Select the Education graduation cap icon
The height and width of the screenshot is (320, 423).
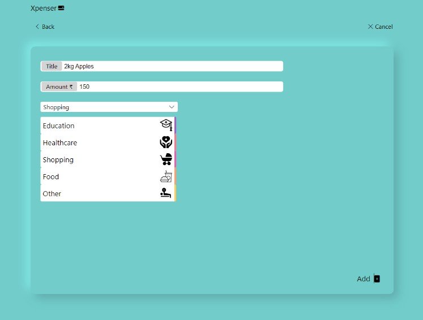tap(165, 126)
